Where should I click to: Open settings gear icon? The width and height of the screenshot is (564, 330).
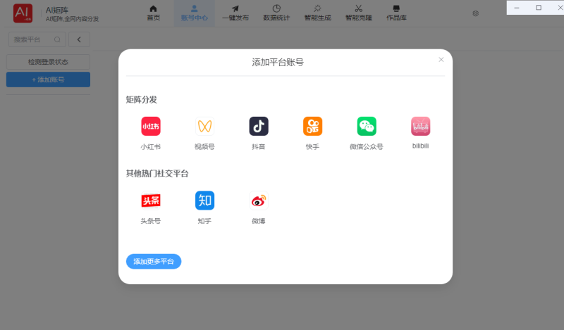475,13
